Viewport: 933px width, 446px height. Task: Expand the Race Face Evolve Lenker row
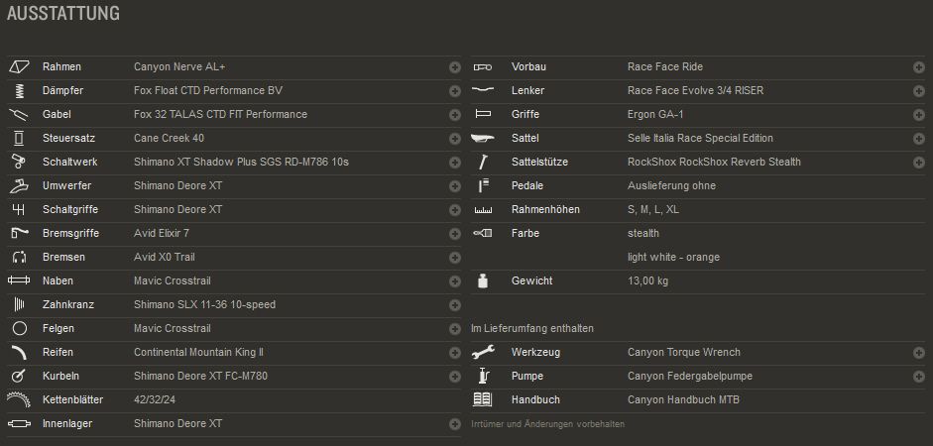point(918,91)
